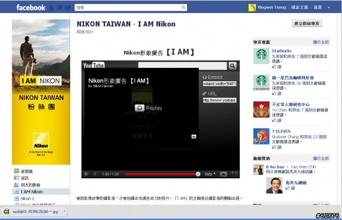
Task: Open Yingwei Tseng profile link
Action: point(271,7)
